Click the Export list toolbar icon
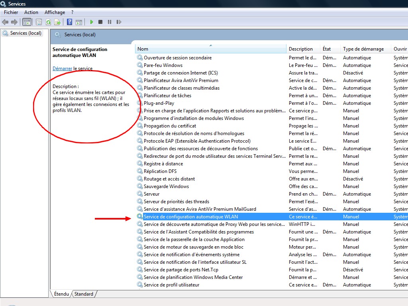The height and width of the screenshot is (306, 408). pyautogui.click(x=57, y=22)
